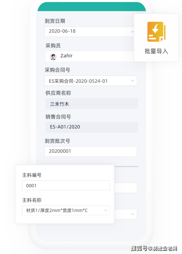The width and height of the screenshot is (182, 254).
Task: Open the hidden dropdown arrow behind the popup card
Action: [133, 214]
